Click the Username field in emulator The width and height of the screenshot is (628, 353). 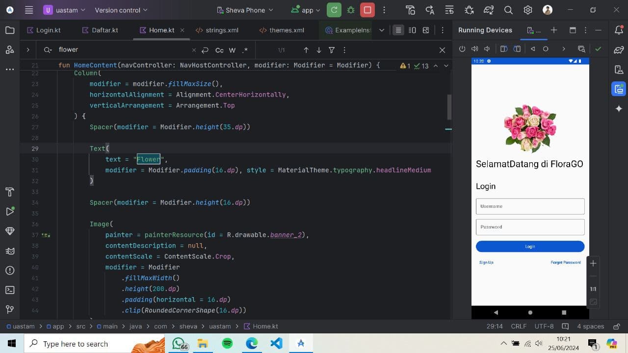point(530,206)
